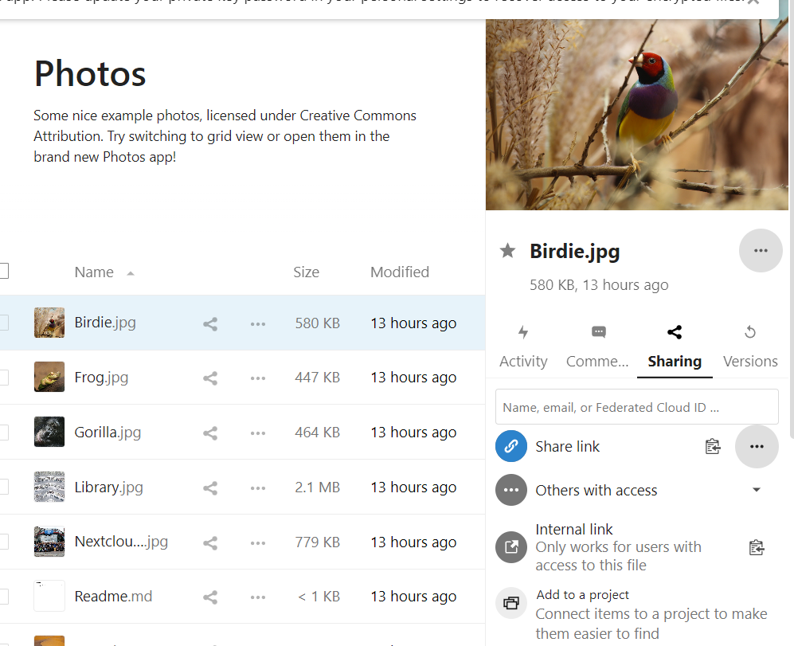Click the share icon in the Gorilla.jpg row
The image size is (794, 646).
tap(210, 433)
